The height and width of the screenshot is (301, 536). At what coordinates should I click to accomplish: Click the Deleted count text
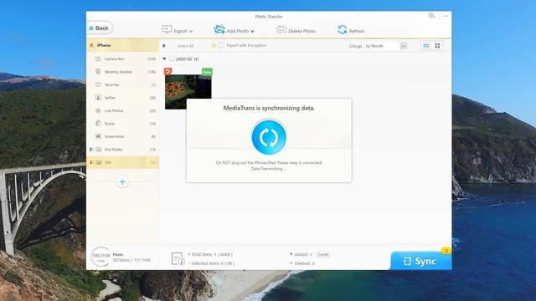click(304, 263)
